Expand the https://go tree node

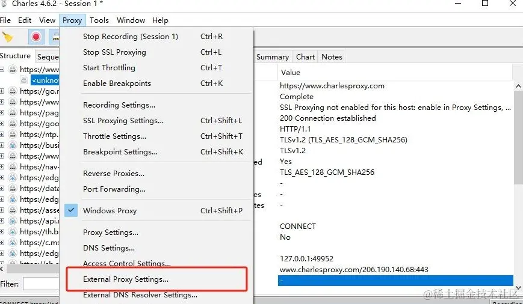(2, 91)
